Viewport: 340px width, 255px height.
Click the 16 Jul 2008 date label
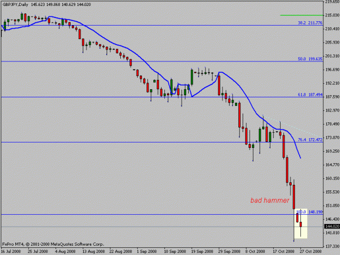[11, 251]
